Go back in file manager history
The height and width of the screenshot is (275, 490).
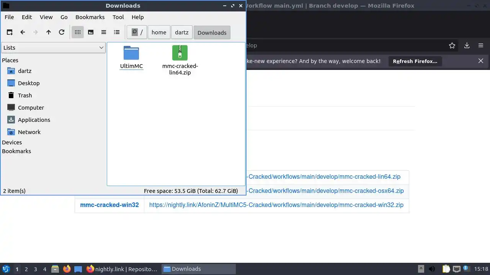pyautogui.click(x=23, y=32)
